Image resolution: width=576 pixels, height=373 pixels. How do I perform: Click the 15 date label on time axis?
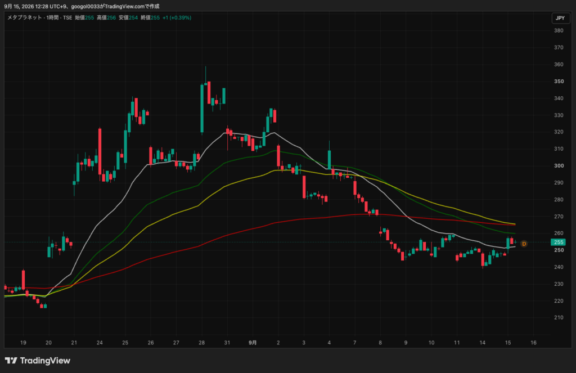tap(508, 343)
